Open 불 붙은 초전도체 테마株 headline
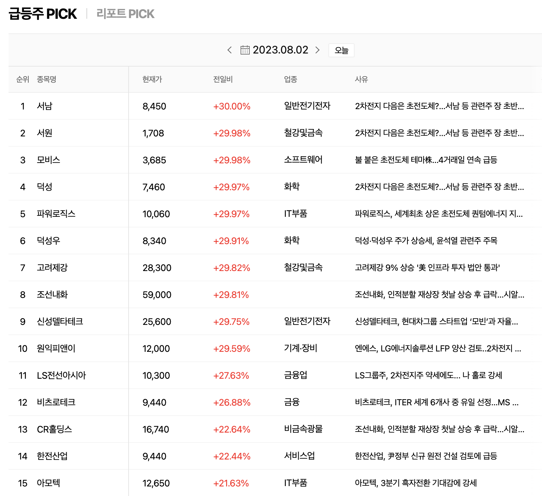This screenshot has width=542, height=496. tap(426, 160)
